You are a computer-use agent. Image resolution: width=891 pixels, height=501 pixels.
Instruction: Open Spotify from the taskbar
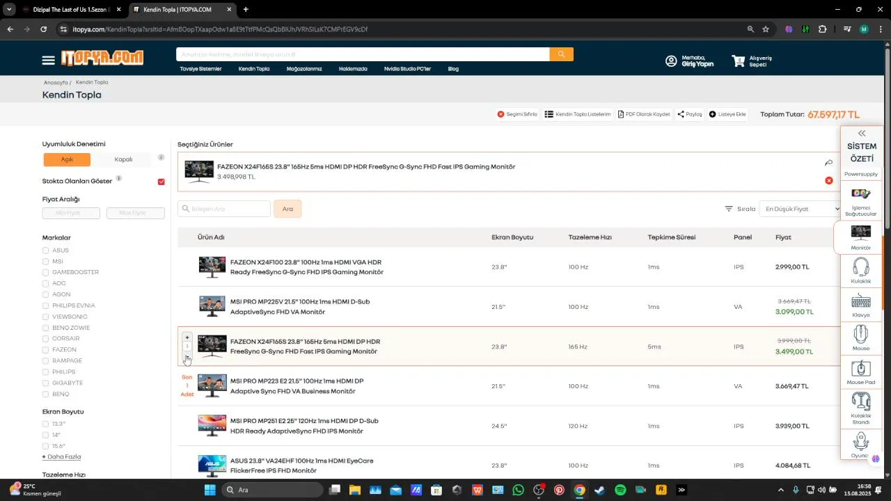[x=620, y=490]
